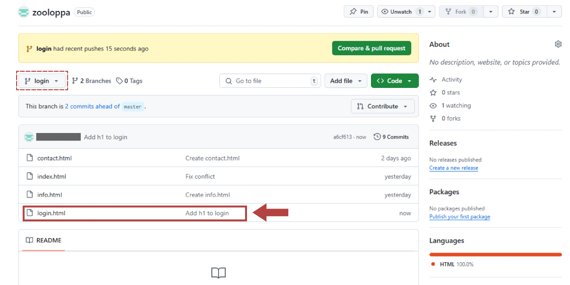
Task: Click the tag icon next to 0 Tags
Action: pos(119,81)
